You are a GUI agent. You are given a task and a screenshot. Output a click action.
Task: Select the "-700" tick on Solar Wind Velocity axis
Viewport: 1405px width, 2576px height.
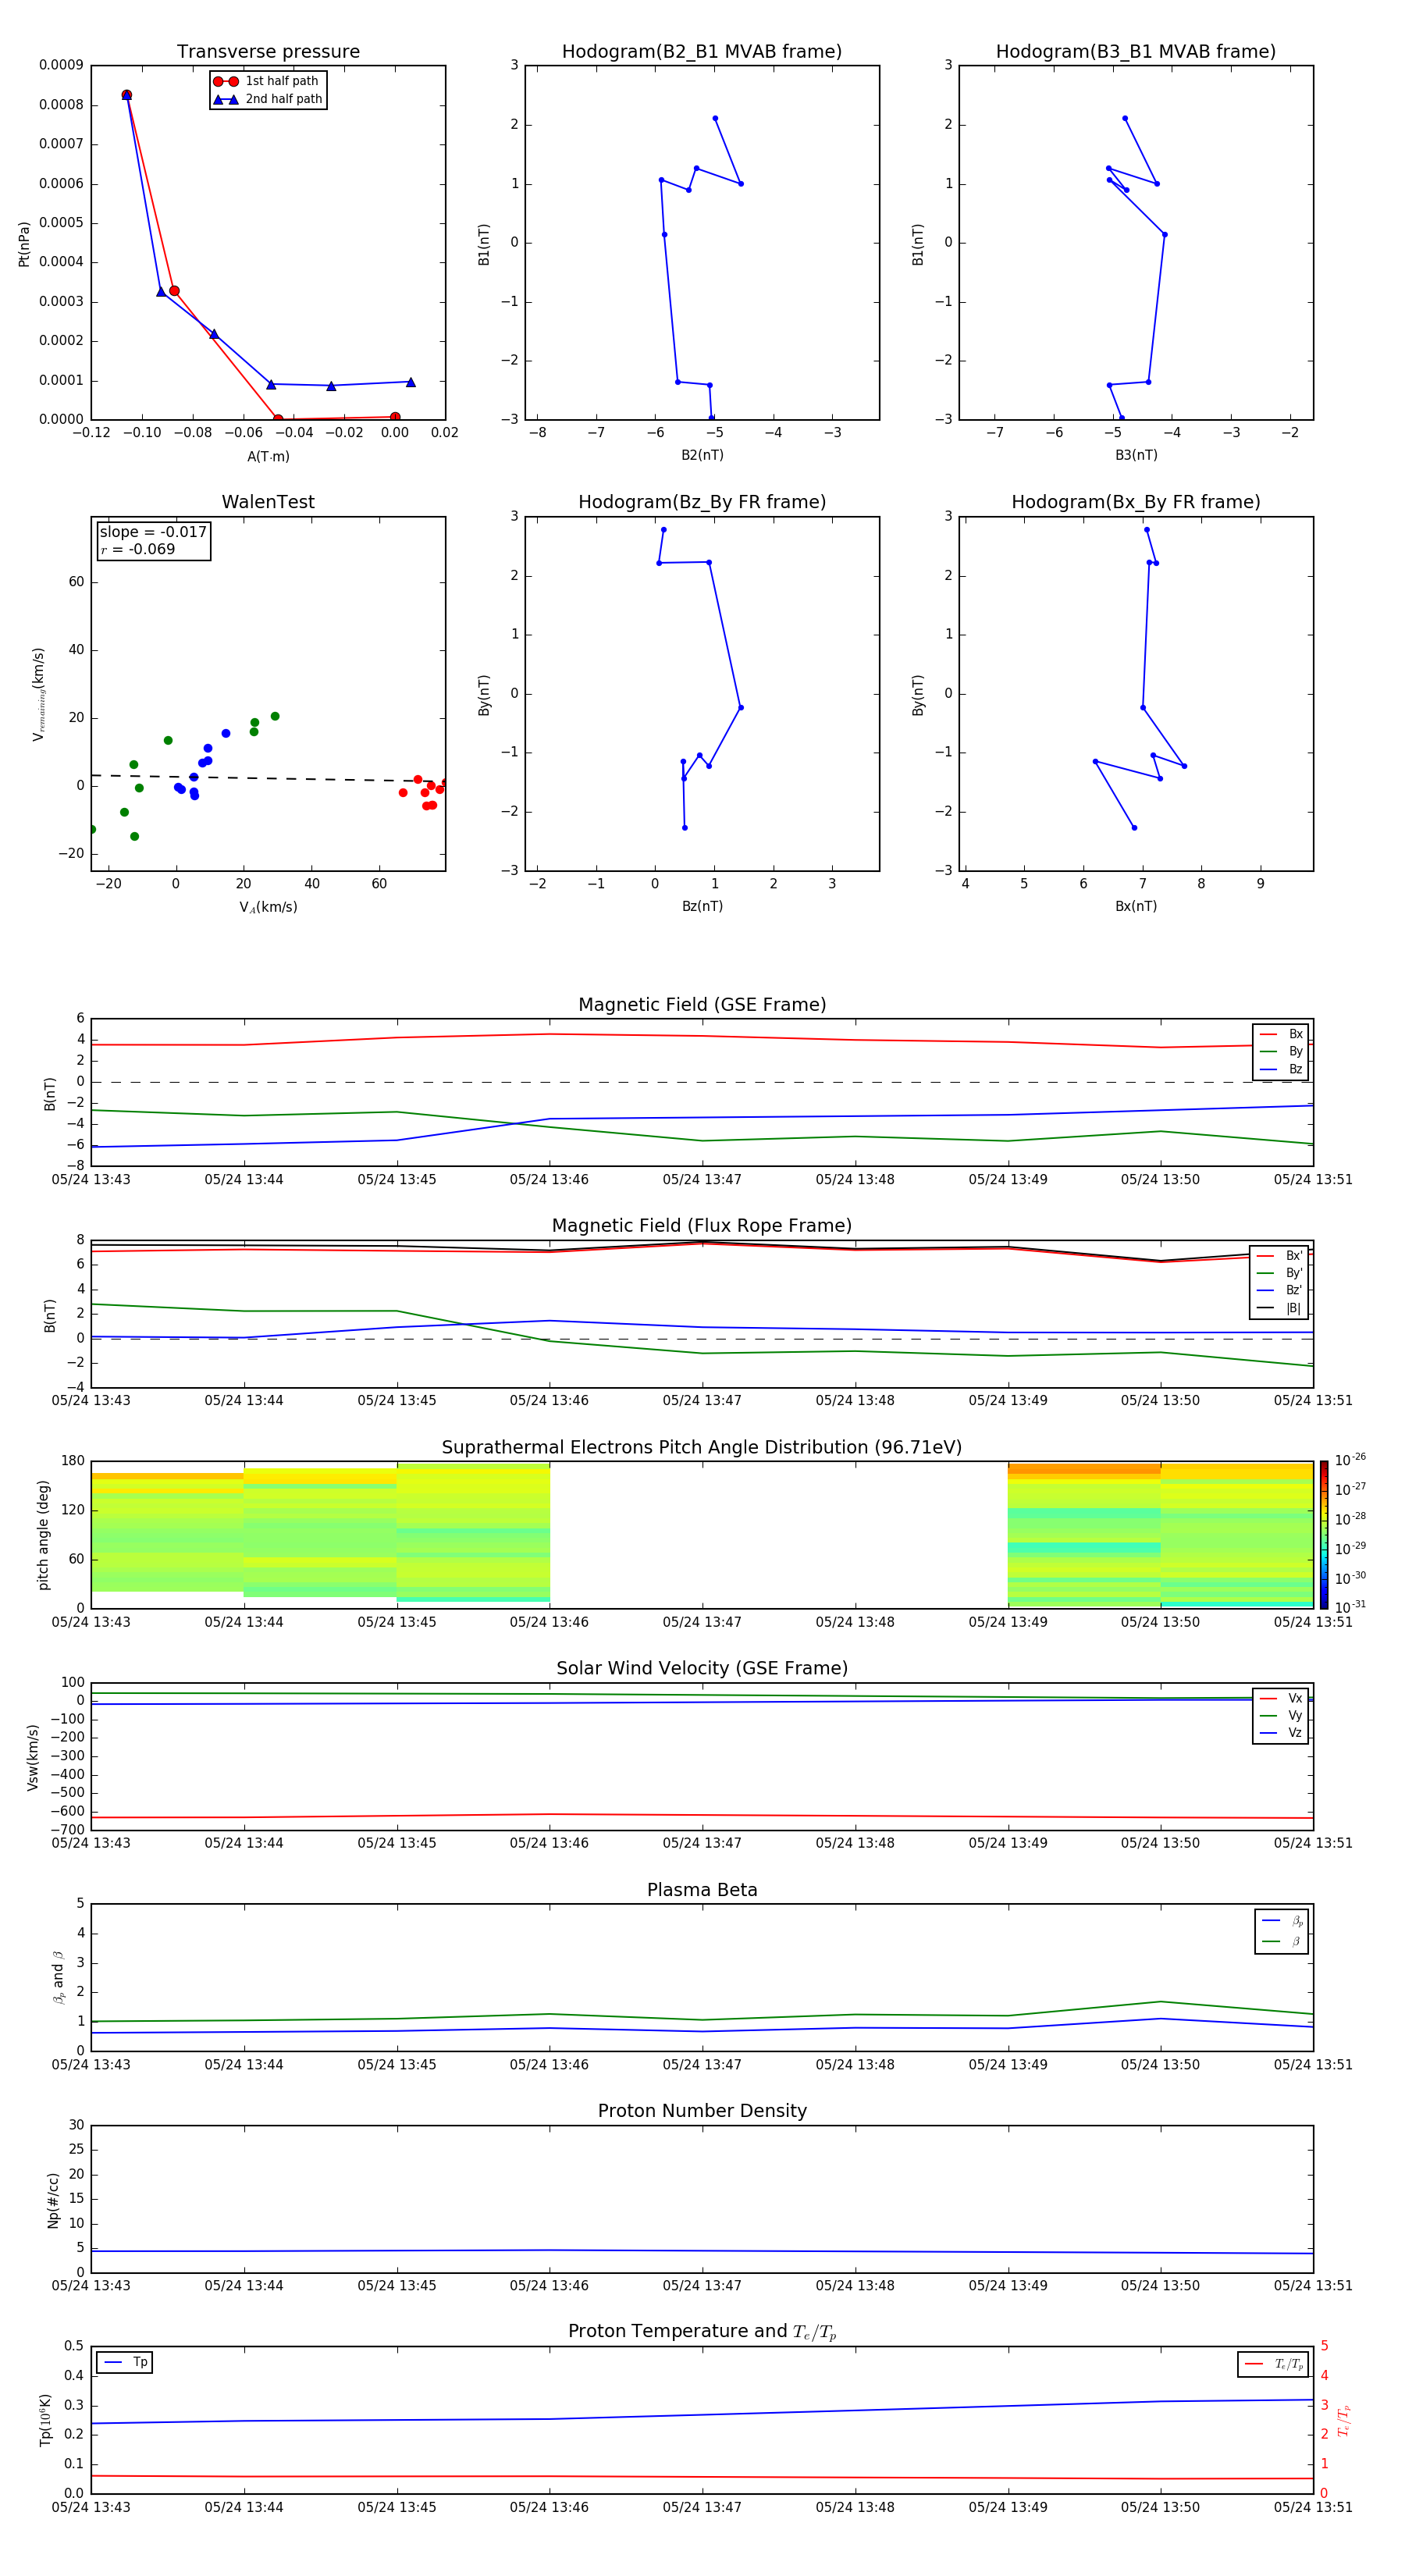pyautogui.click(x=68, y=1829)
